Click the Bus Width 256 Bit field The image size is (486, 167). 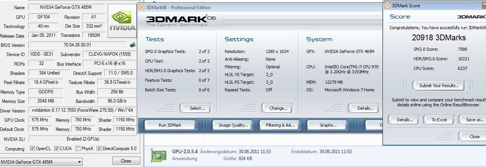117,92
